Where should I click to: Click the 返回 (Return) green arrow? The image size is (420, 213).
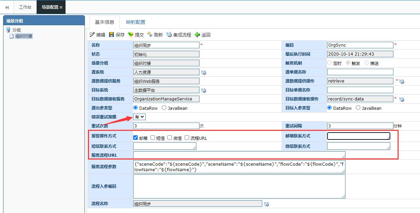197,35
